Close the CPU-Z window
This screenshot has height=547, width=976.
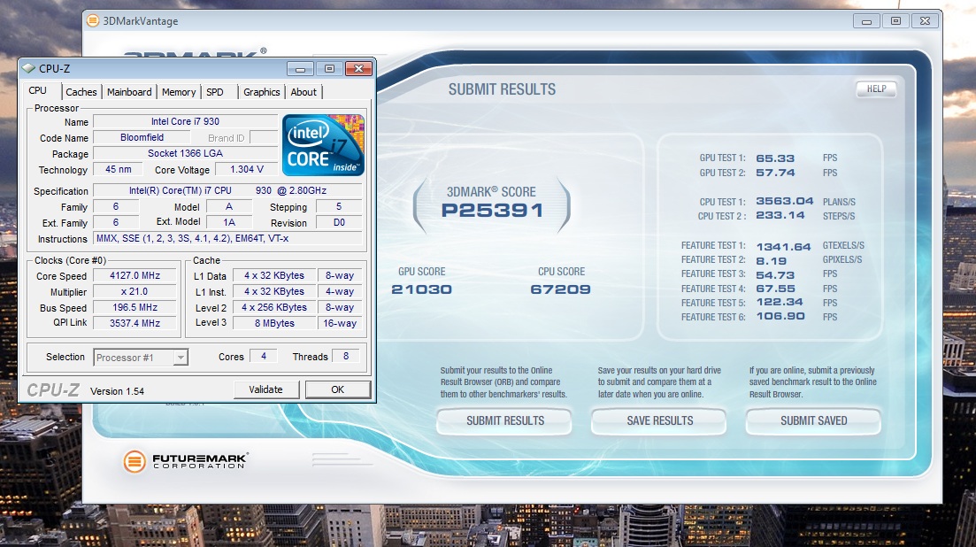pos(358,68)
